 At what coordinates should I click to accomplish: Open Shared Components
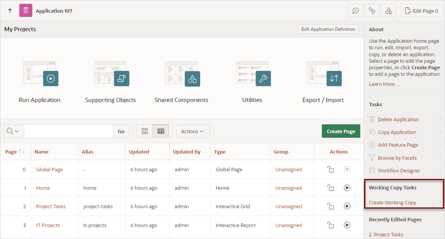tap(181, 78)
